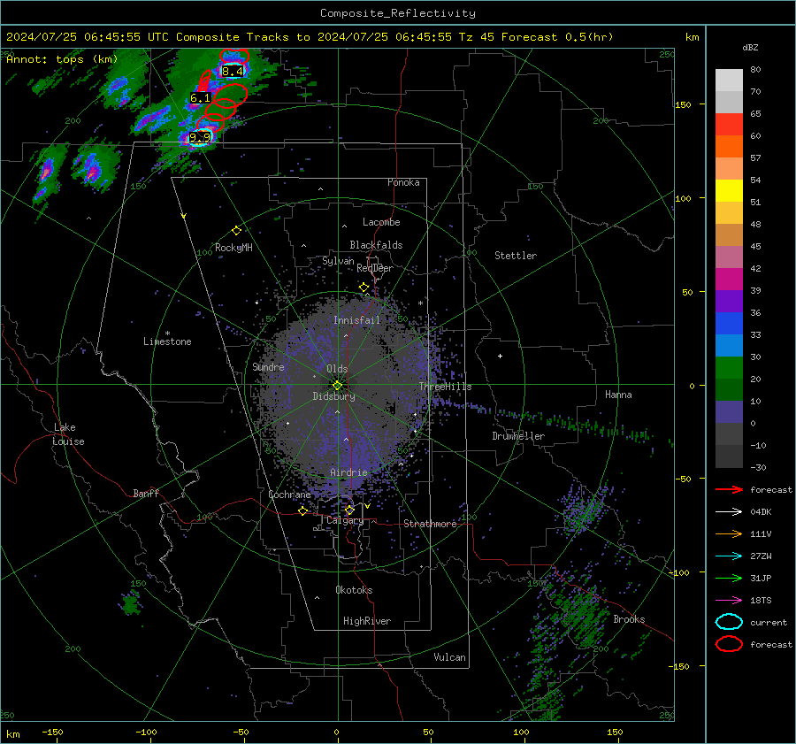Viewport: 796px width, 744px height.
Task: Click the 'forecast' text beside red ellipse
Action: 771,644
